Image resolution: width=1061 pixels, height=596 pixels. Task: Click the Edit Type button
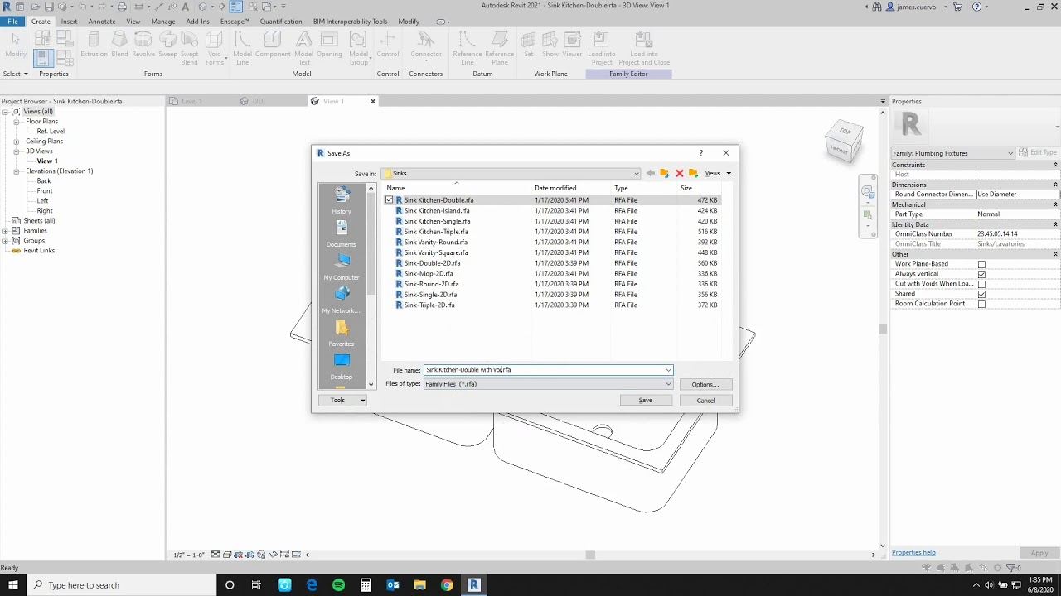tap(1037, 153)
